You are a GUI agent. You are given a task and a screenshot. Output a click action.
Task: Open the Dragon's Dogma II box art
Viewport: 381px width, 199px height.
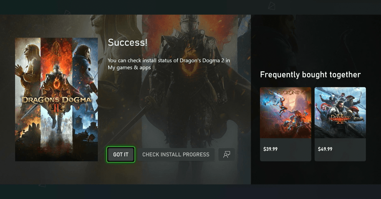click(56, 99)
